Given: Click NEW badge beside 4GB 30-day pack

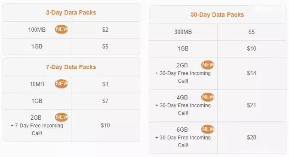Looking at the screenshot, I should (x=208, y=97).
